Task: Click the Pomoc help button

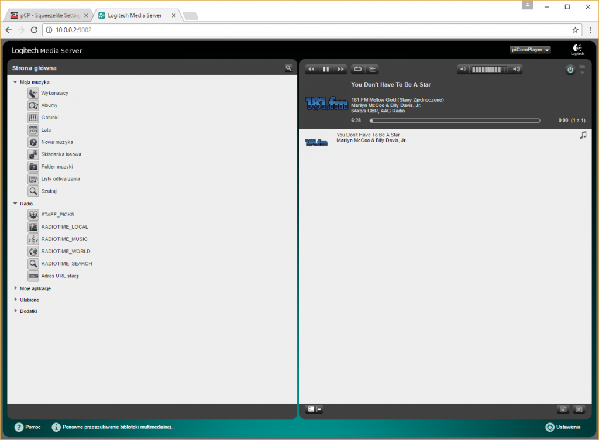Action: point(27,427)
